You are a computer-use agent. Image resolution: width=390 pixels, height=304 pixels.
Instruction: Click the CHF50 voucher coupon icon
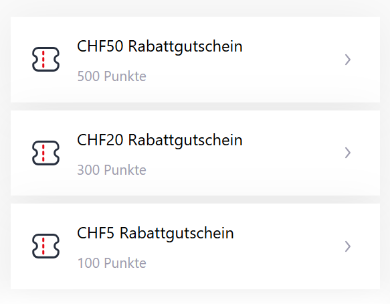45,59
